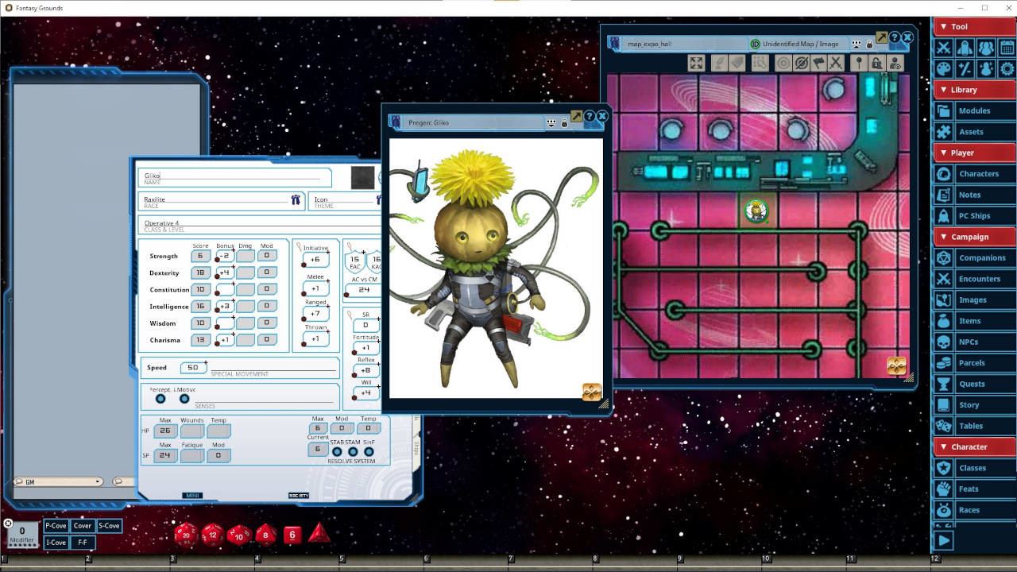1017x572 pixels.
Task: Toggle the lock icon on map window header
Action: click(869, 44)
